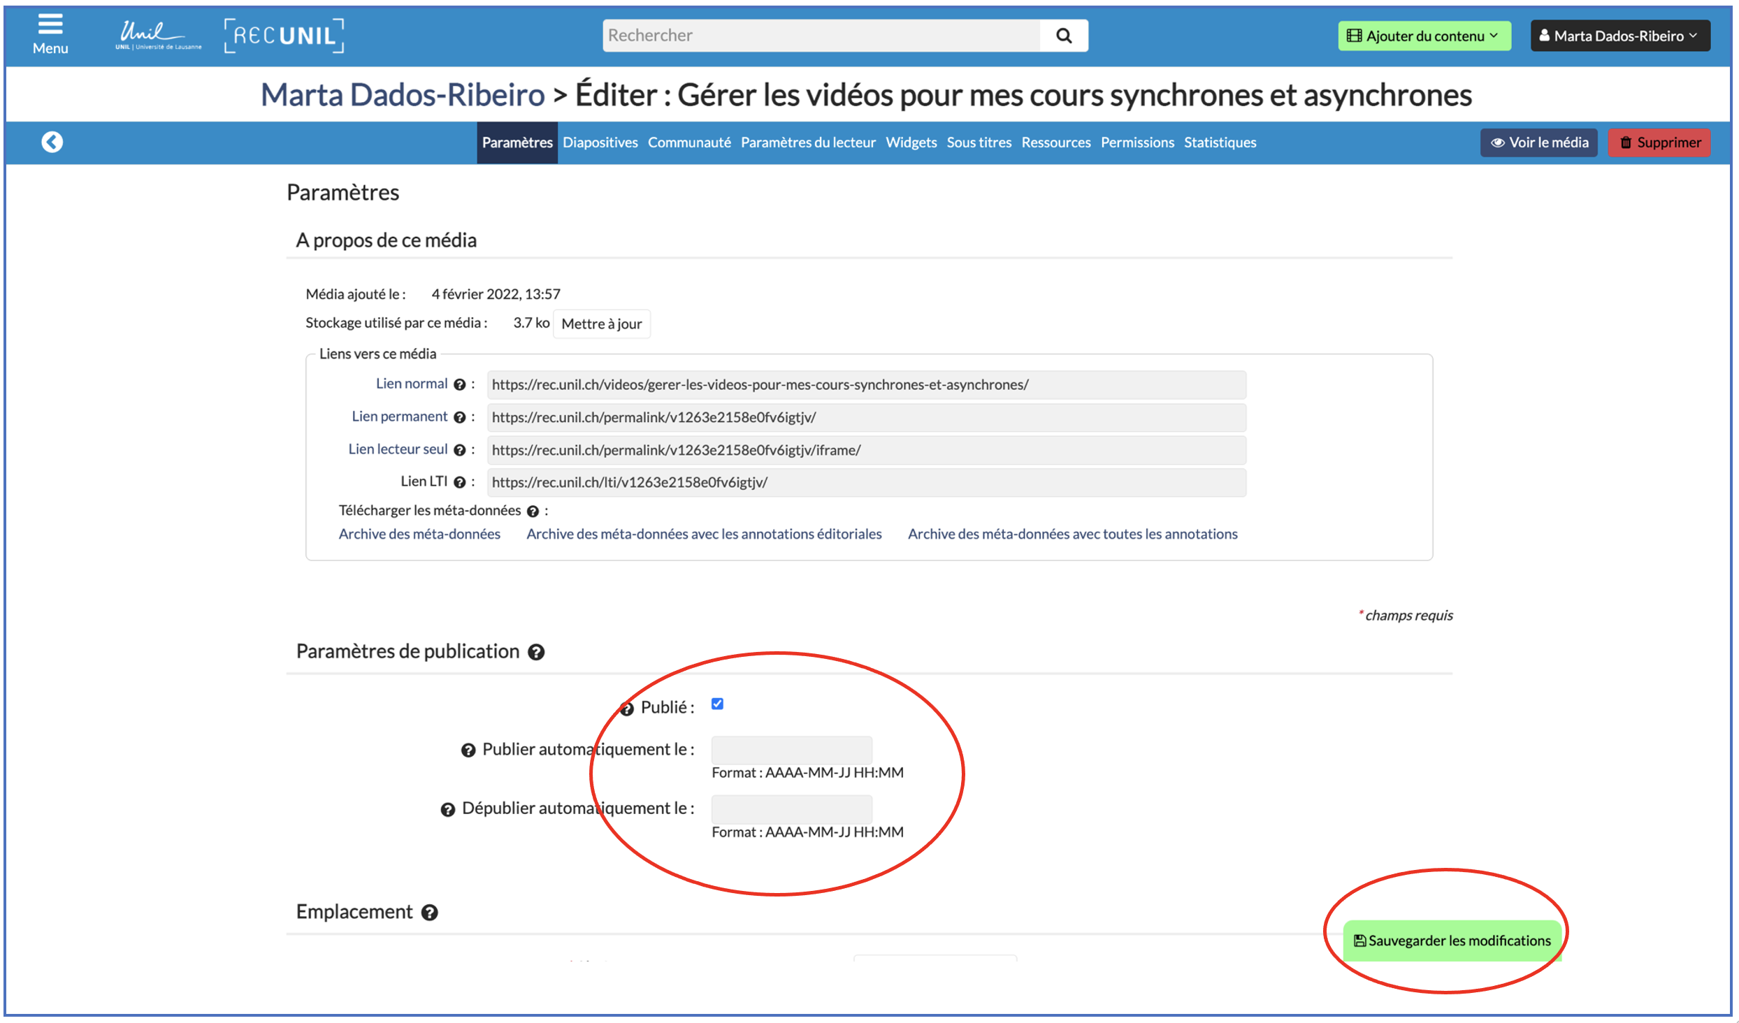The width and height of the screenshot is (1739, 1023).
Task: Open Archive des méta-données link
Action: coord(419,535)
